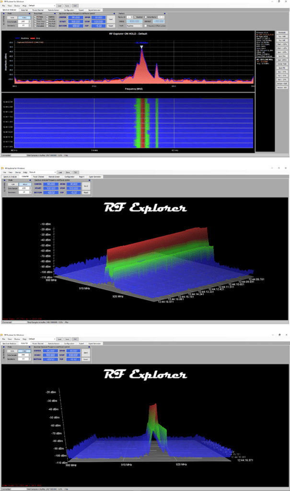Toggle the Realtime trace checkbox
Image resolution: width=290 pixels, height=491 pixels.
(x=47, y=16)
